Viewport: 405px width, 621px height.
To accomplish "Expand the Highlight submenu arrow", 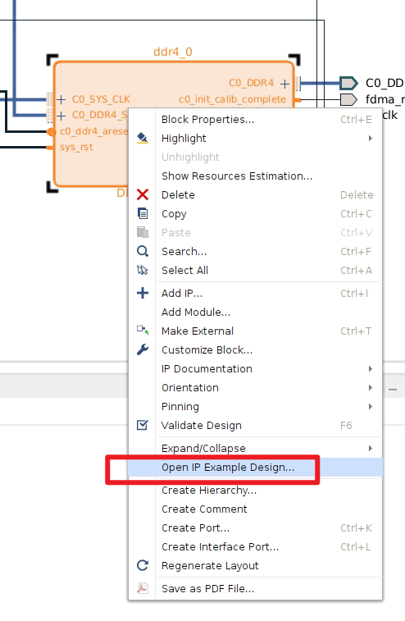I will coord(371,138).
